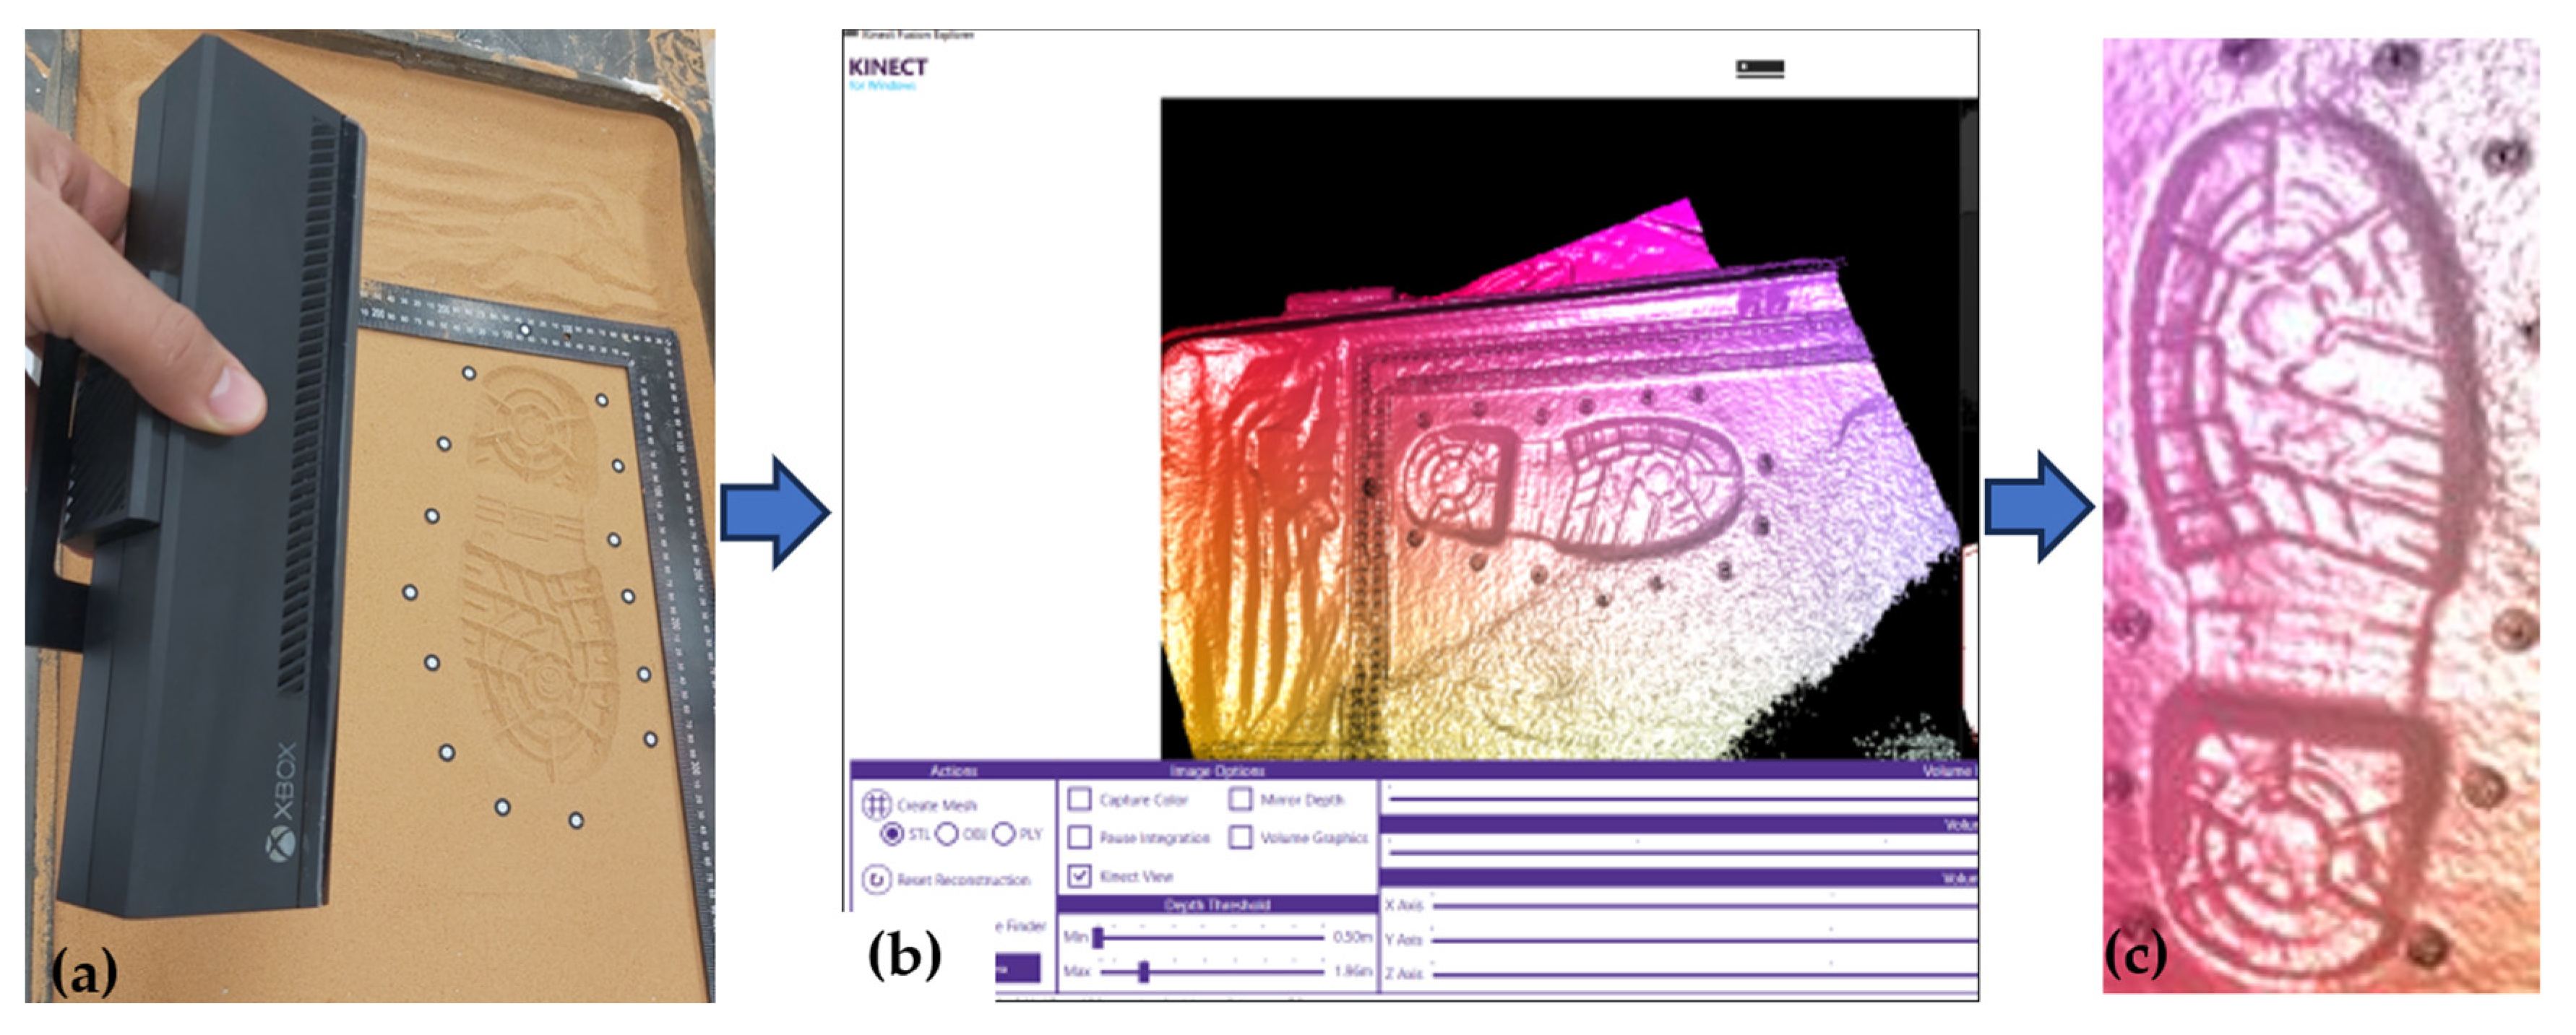This screenshot has height=1035, width=2576.
Task: Select the PLY mesh format
Action: 1004,834
